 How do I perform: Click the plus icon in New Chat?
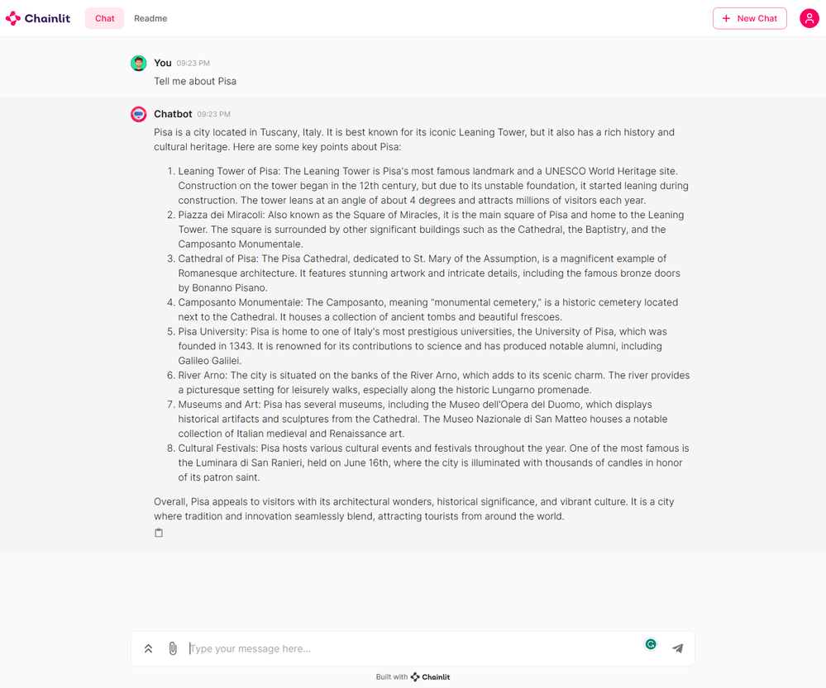pyautogui.click(x=727, y=18)
